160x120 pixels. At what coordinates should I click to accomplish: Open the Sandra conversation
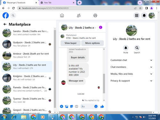[27, 33]
